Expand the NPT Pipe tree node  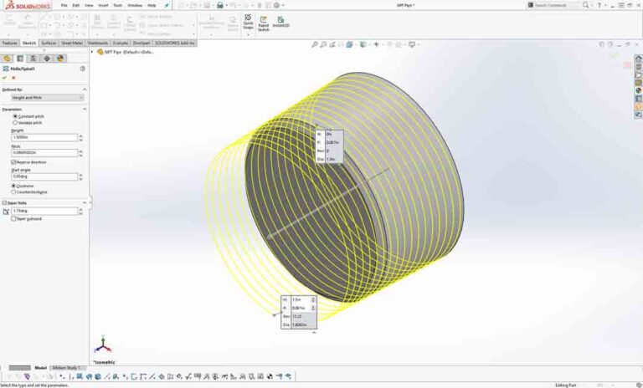[97, 52]
